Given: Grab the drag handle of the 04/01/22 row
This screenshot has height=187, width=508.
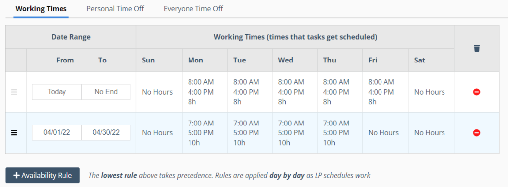Looking at the screenshot, I should (14, 133).
